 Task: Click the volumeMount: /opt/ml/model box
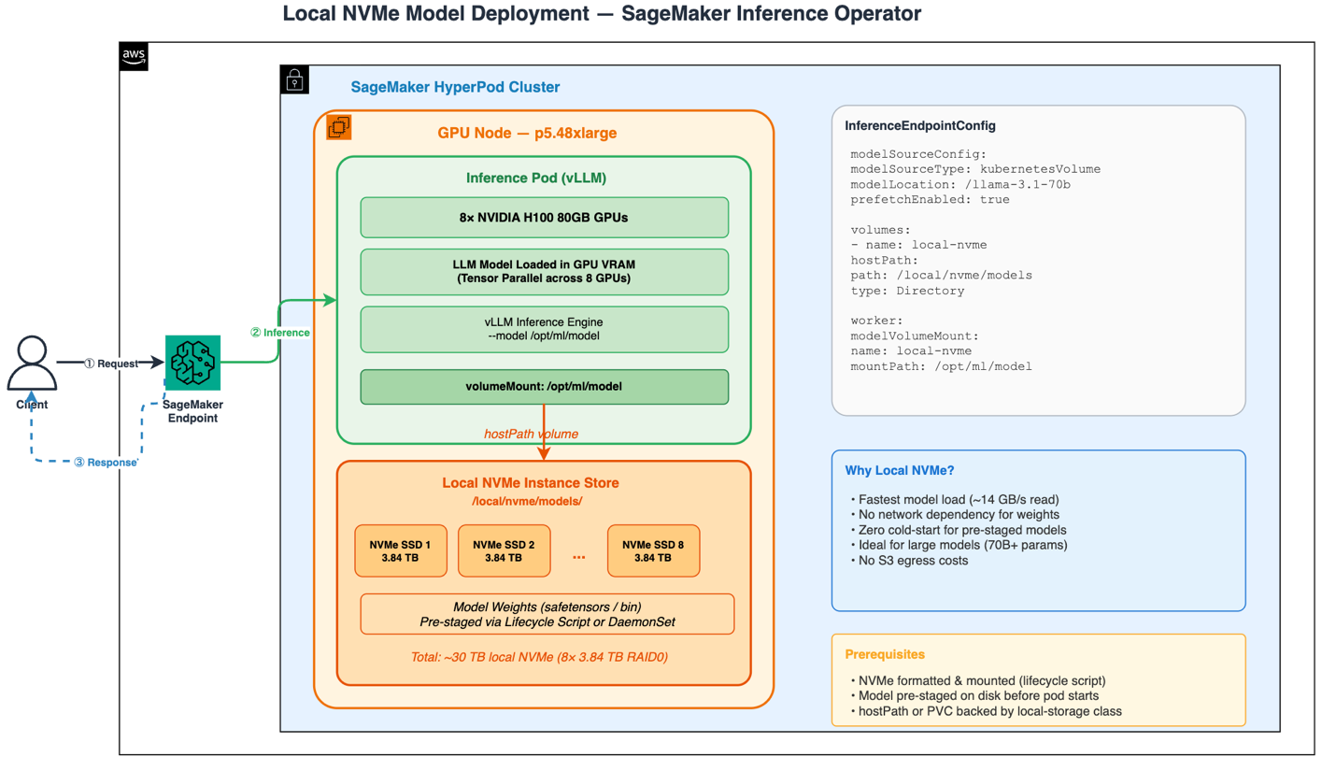click(x=544, y=386)
